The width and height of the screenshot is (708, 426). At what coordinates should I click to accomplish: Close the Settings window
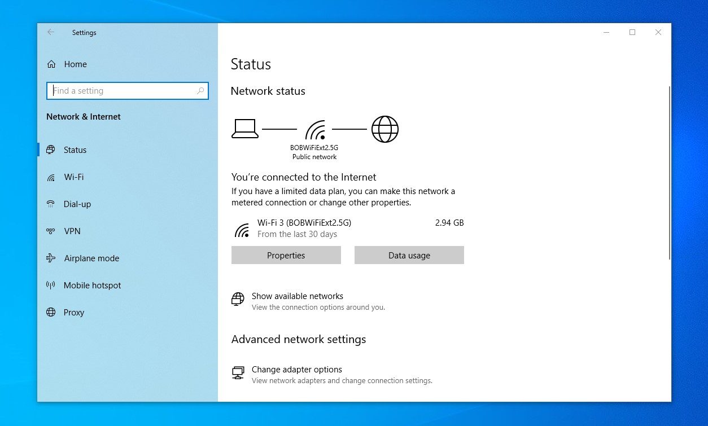point(658,33)
